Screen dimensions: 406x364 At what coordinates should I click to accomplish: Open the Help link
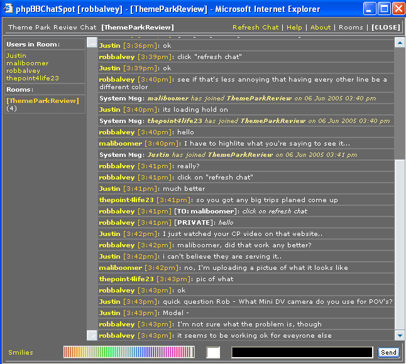point(294,28)
